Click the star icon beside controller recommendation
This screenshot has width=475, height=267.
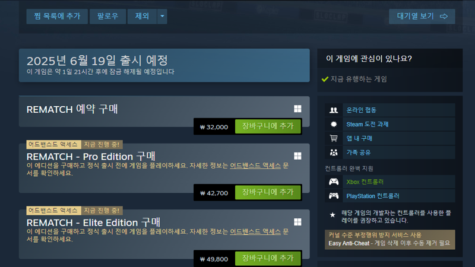point(332,215)
